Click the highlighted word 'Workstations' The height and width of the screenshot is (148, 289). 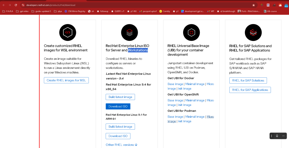[x=138, y=50]
